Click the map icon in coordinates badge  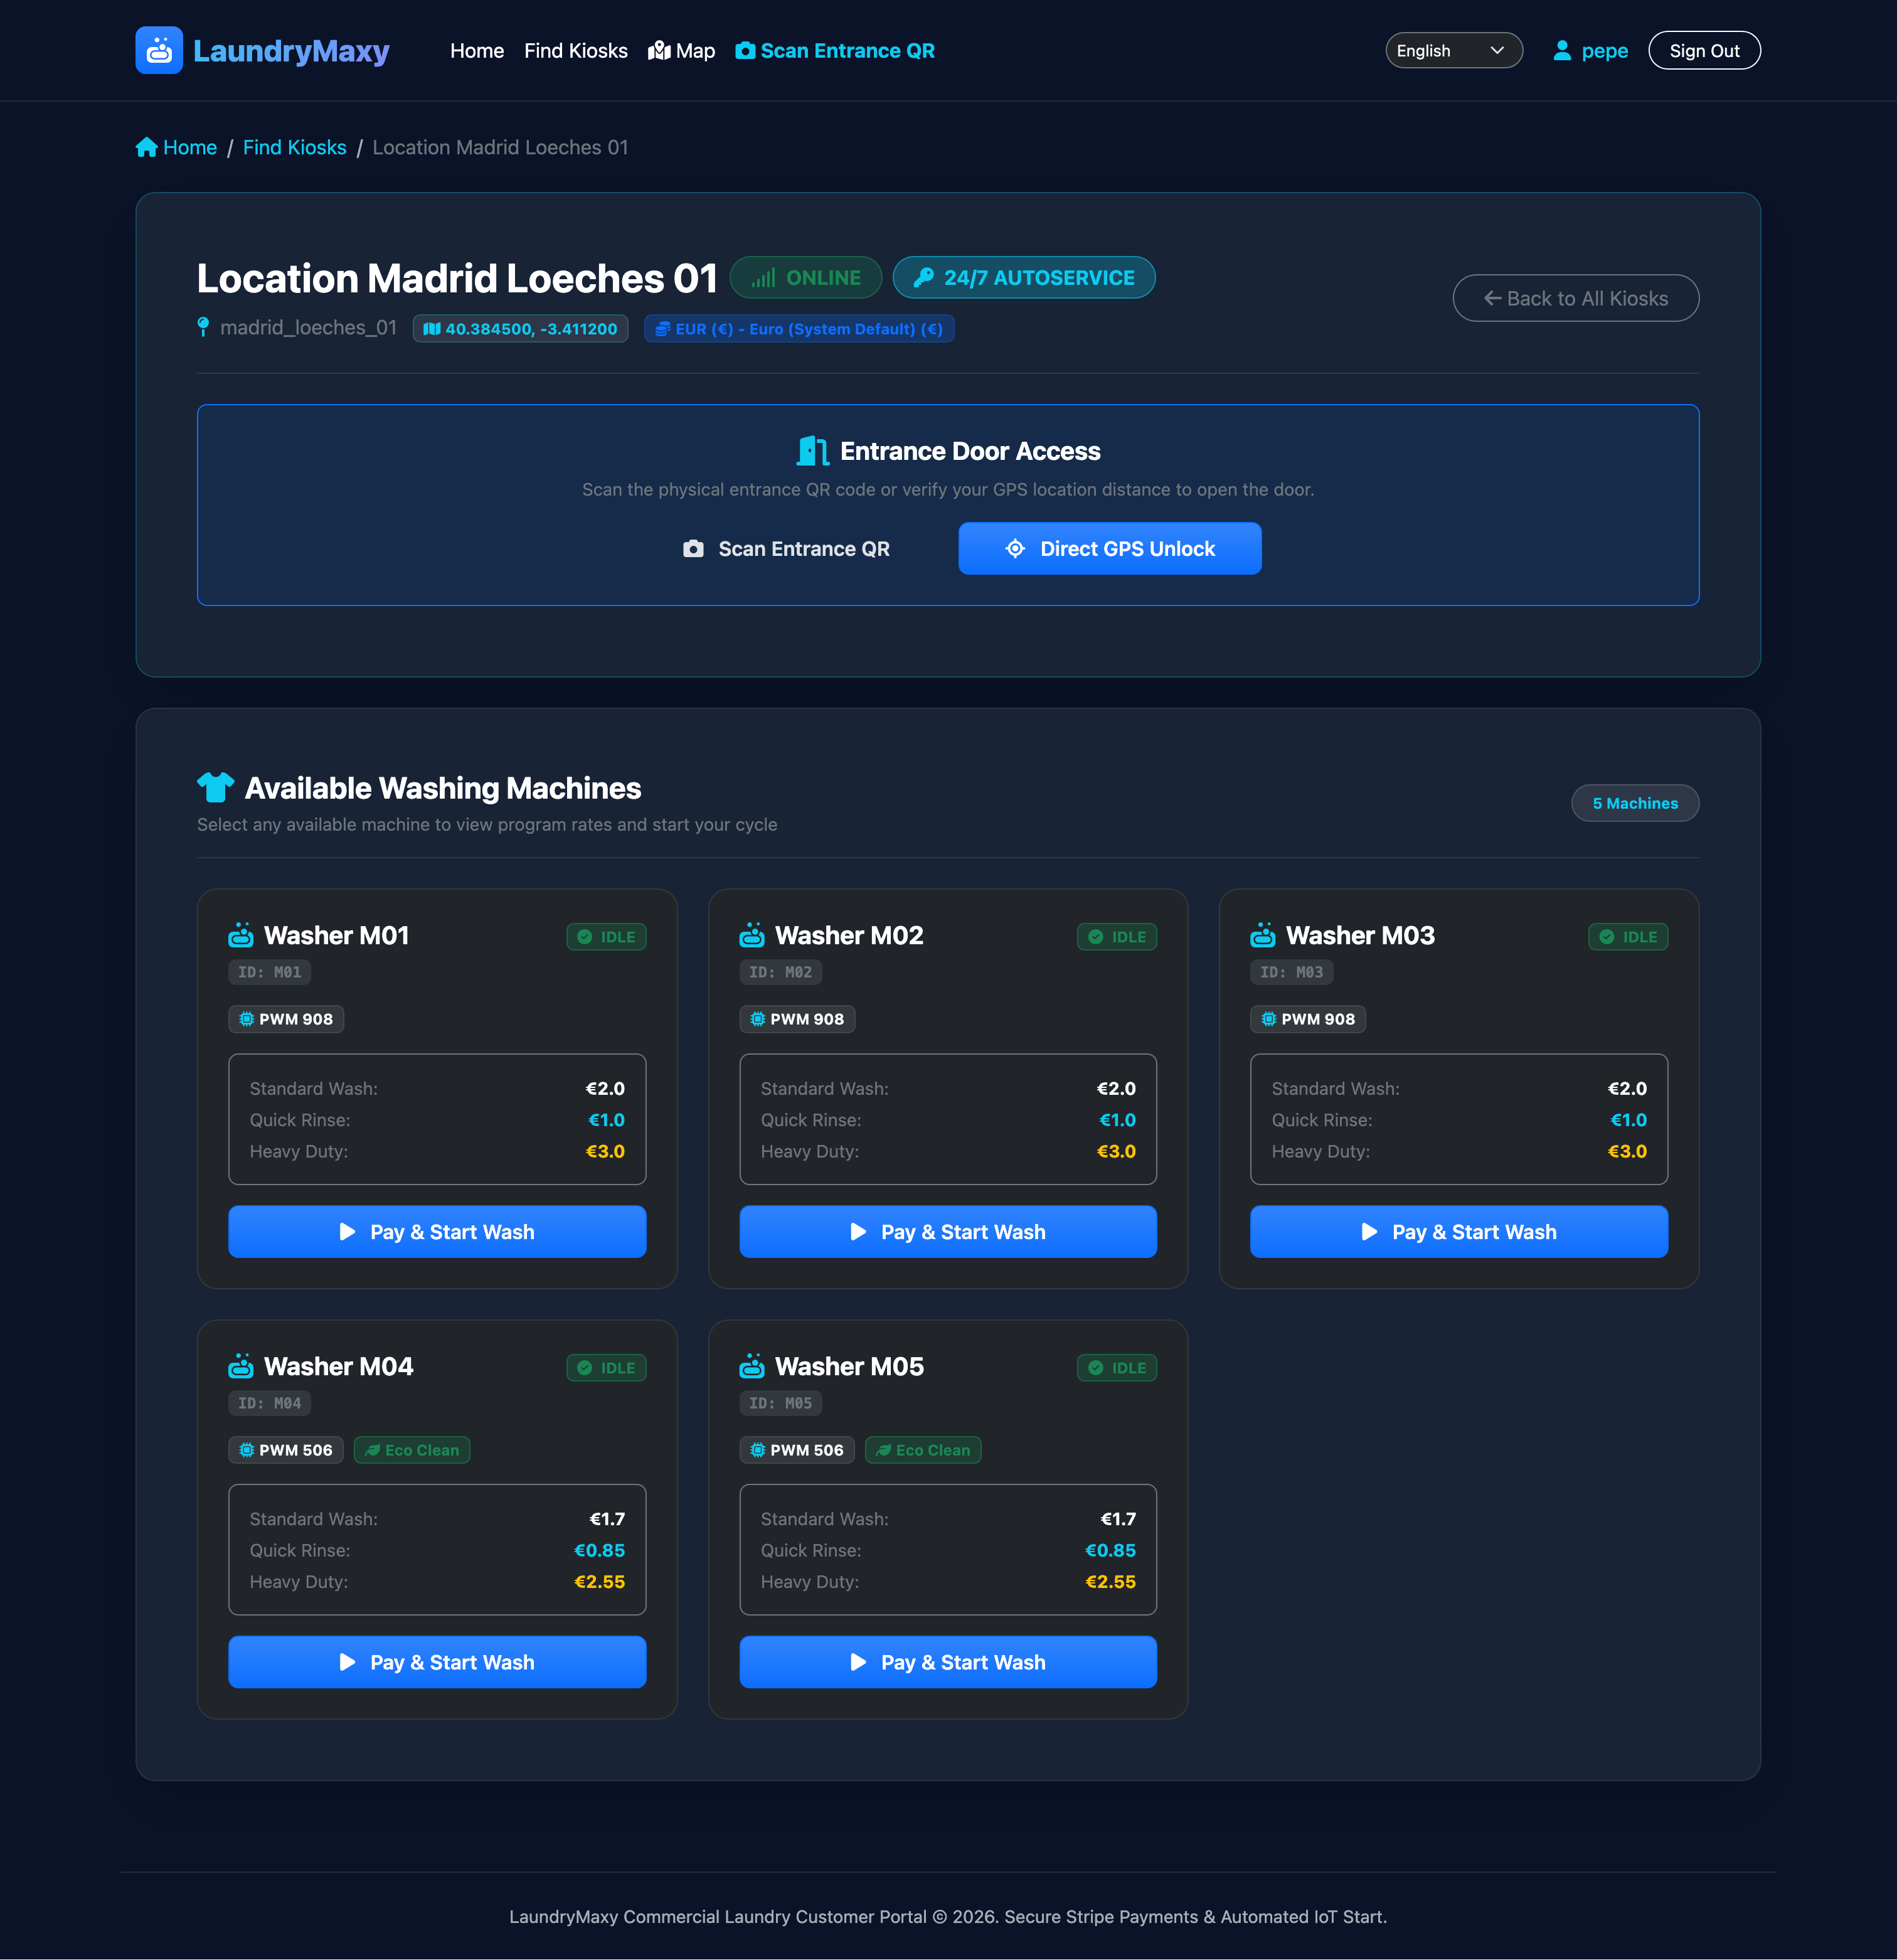pyautogui.click(x=432, y=329)
